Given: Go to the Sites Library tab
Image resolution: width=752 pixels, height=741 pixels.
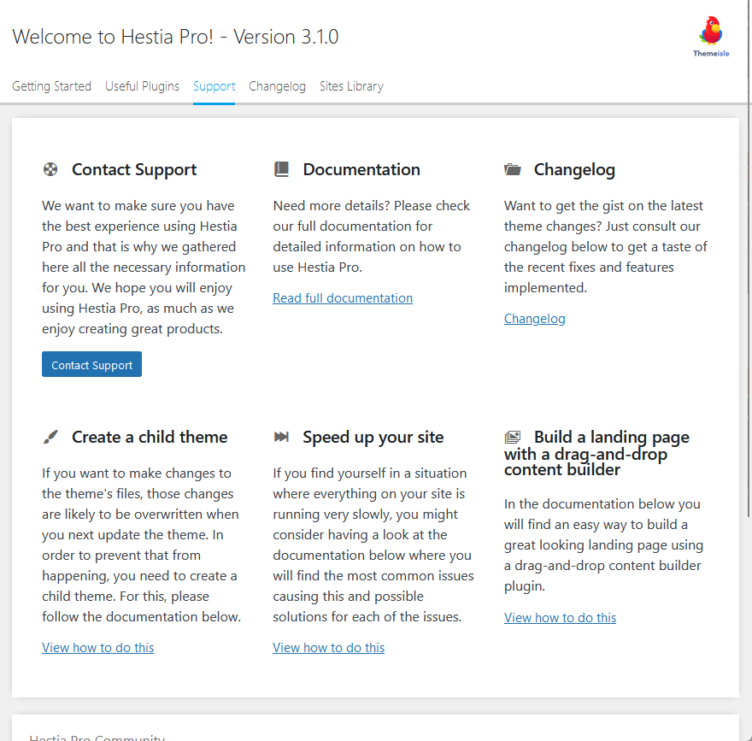Looking at the screenshot, I should coord(351,86).
